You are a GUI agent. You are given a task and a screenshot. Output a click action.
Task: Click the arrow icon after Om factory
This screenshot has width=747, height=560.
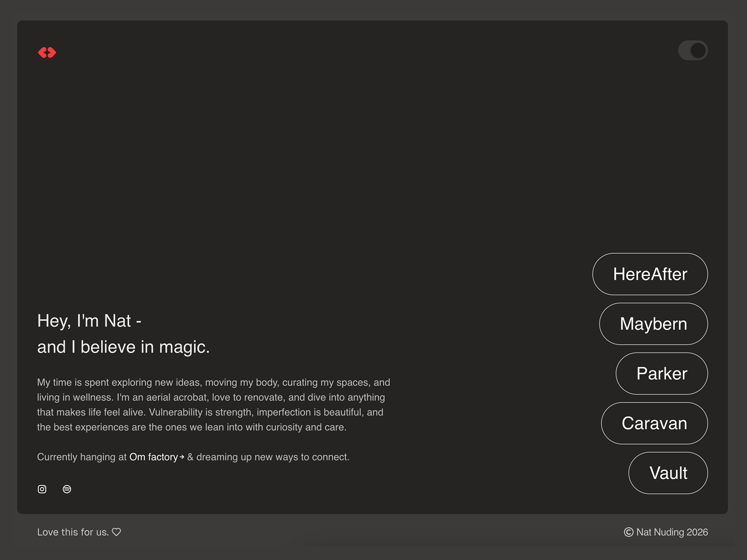[182, 457]
